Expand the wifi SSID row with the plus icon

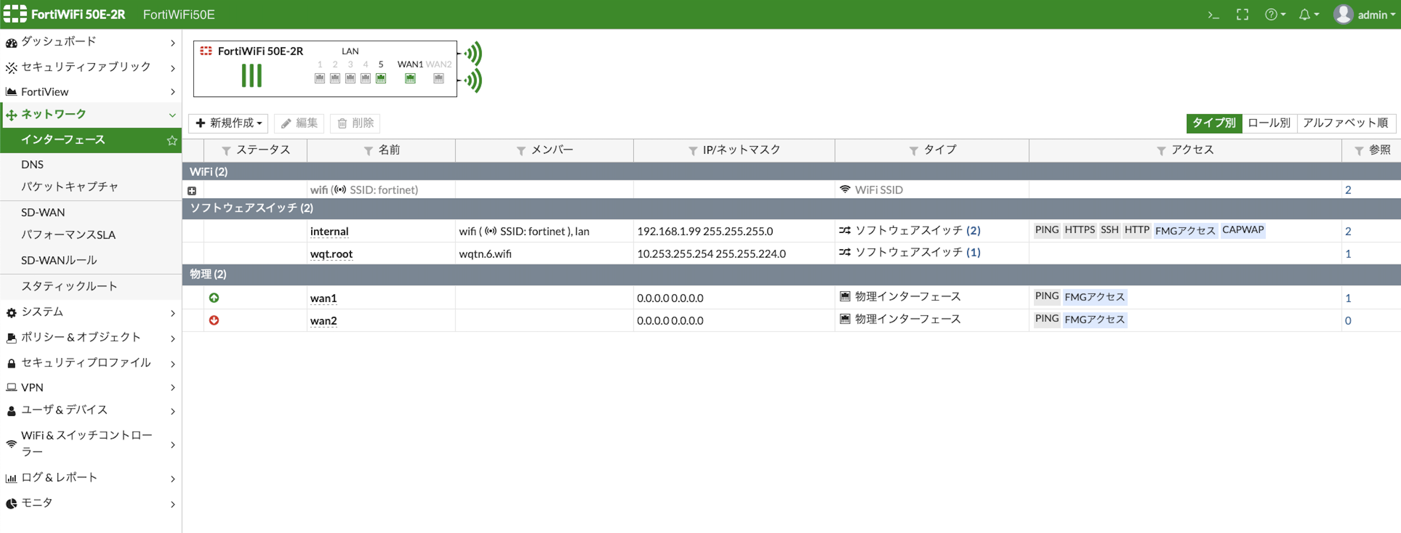tap(191, 190)
